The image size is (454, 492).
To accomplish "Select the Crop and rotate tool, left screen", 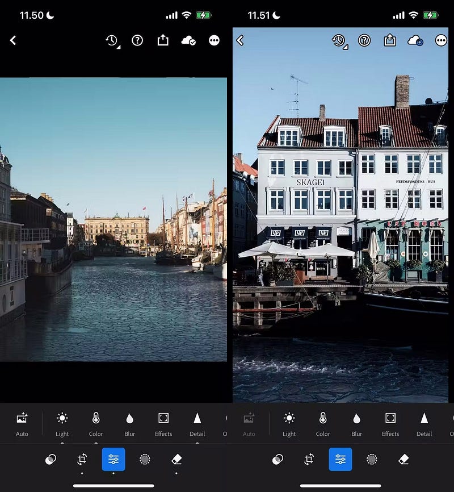I will 82,459.
